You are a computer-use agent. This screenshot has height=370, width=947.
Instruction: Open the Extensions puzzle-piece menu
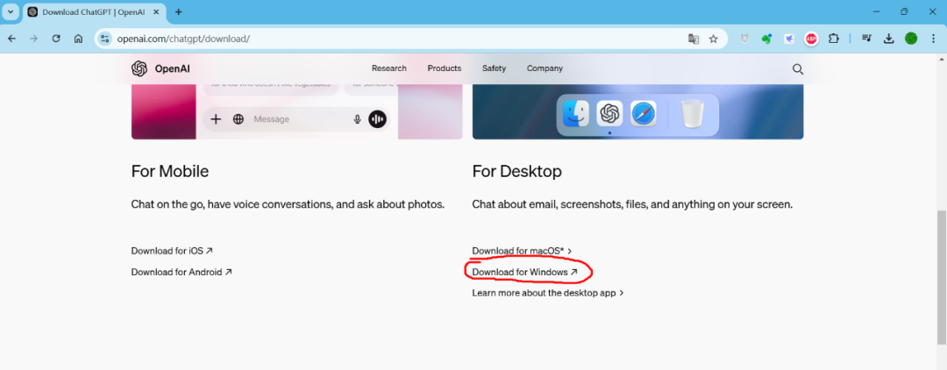coord(833,39)
